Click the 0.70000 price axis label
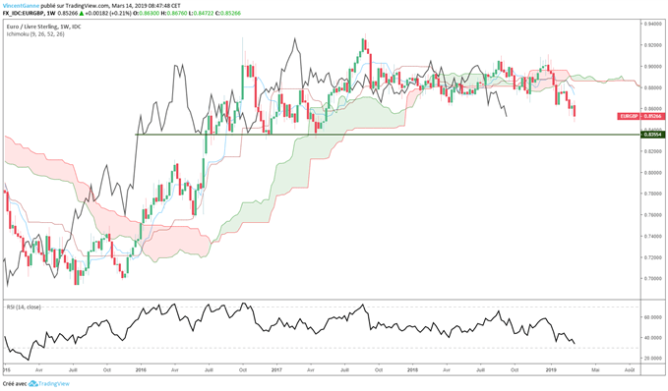Image resolution: width=668 pixels, height=391 pixels. pos(654,279)
